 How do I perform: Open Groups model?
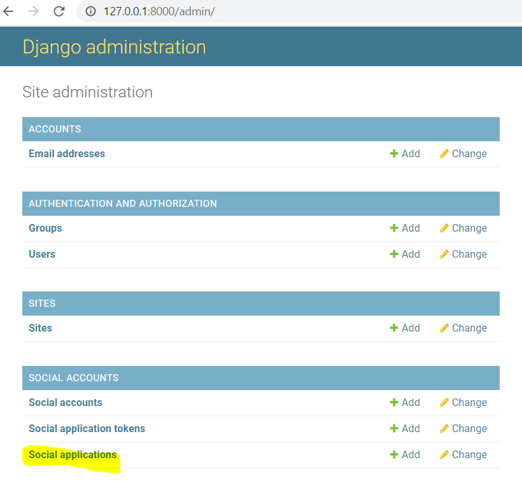45,228
